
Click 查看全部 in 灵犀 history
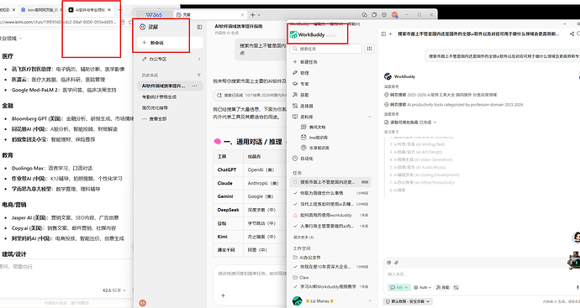pos(155,119)
